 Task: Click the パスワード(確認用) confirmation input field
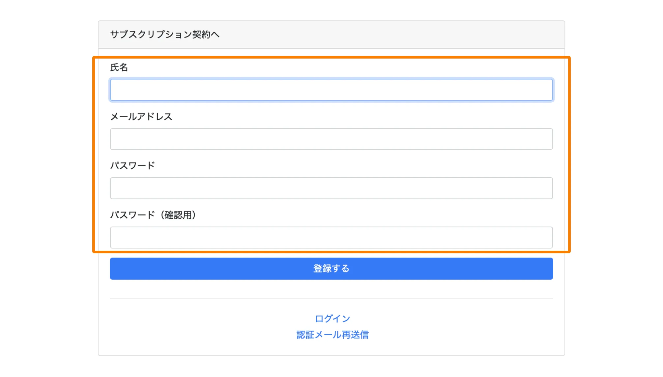[331, 238]
